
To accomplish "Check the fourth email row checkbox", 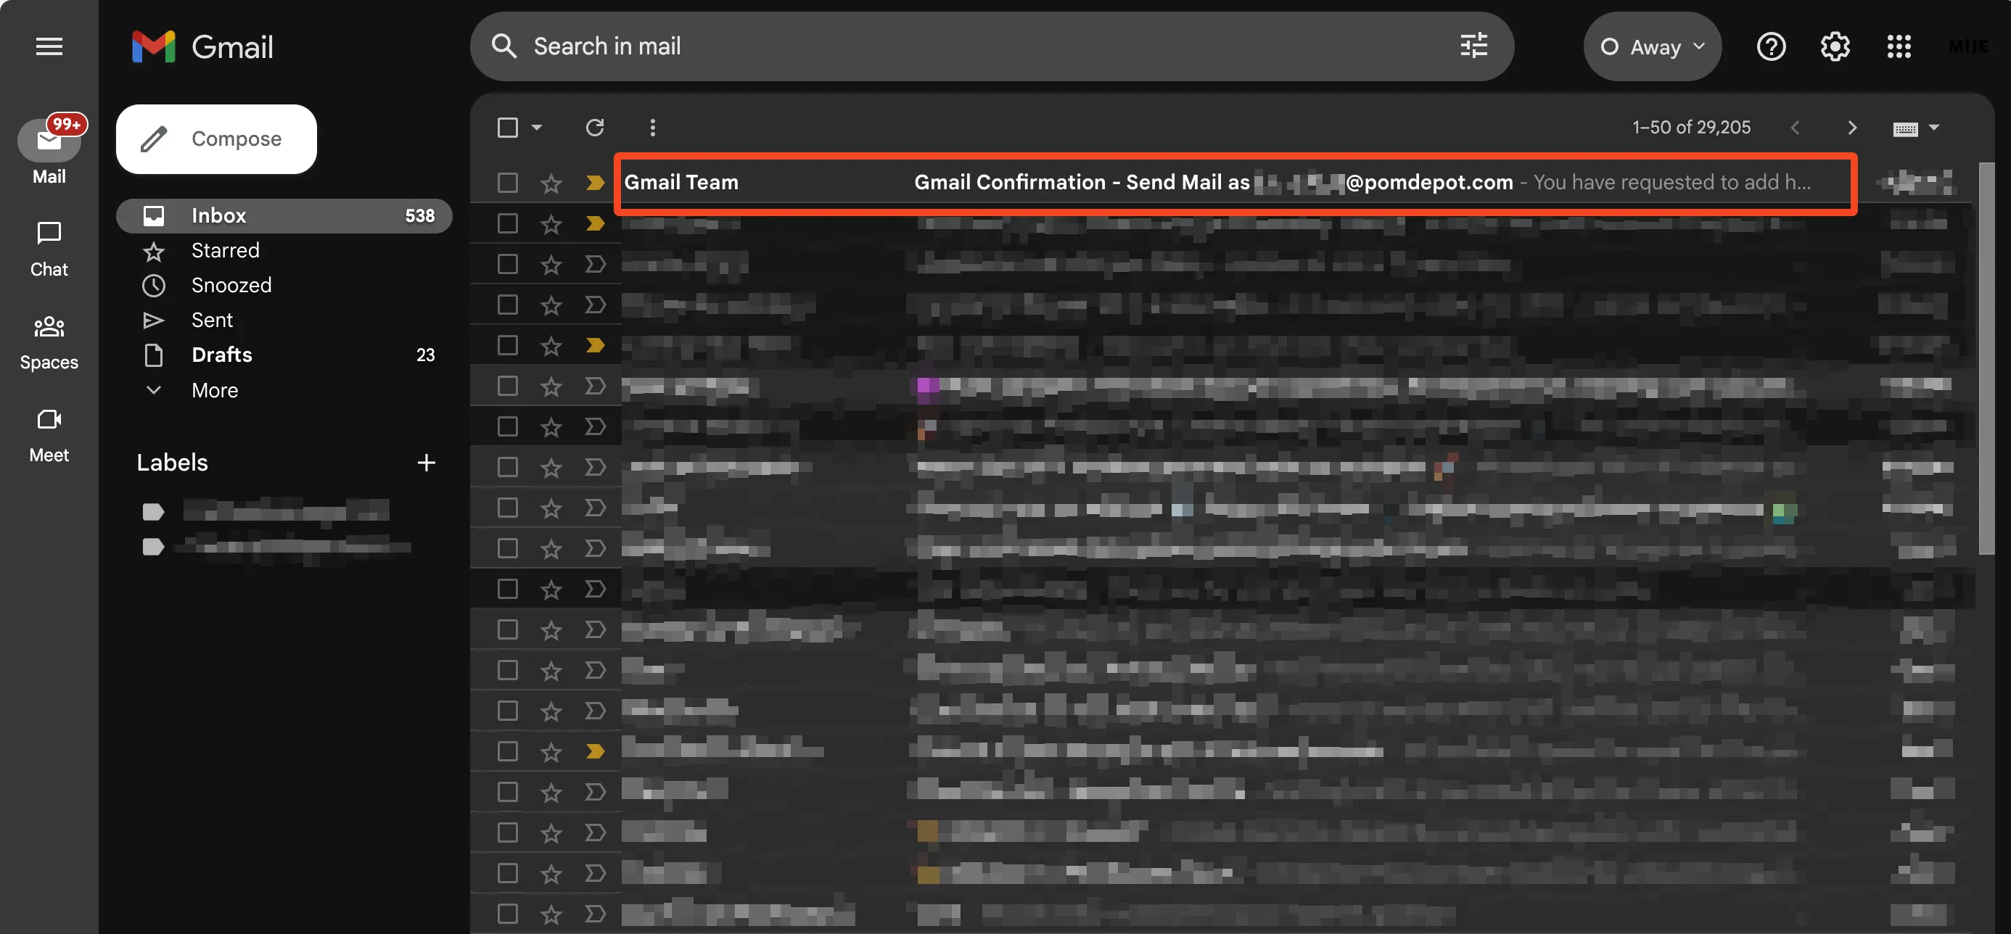I will (507, 305).
